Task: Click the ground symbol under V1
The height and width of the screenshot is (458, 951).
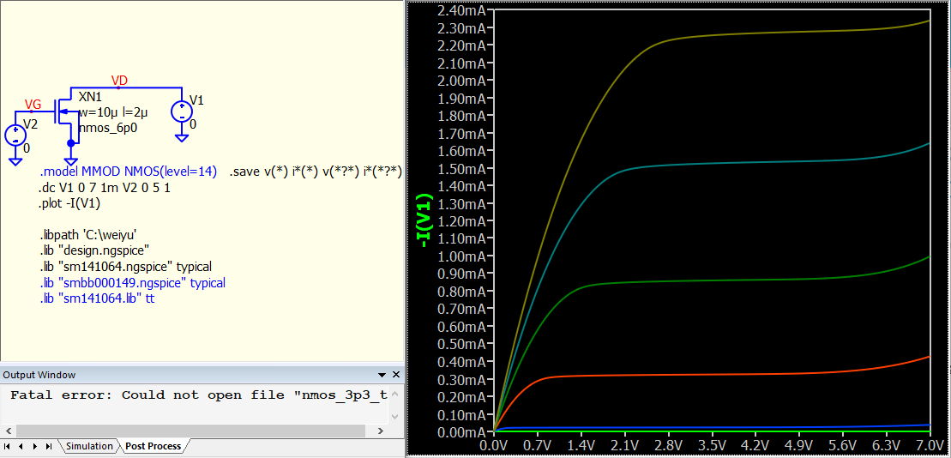Action: click(x=181, y=136)
